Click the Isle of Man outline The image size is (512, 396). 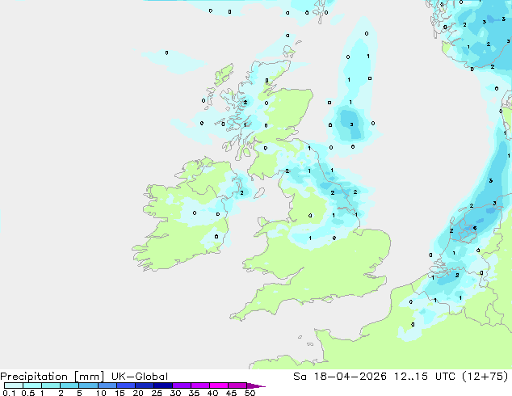coord(259,193)
